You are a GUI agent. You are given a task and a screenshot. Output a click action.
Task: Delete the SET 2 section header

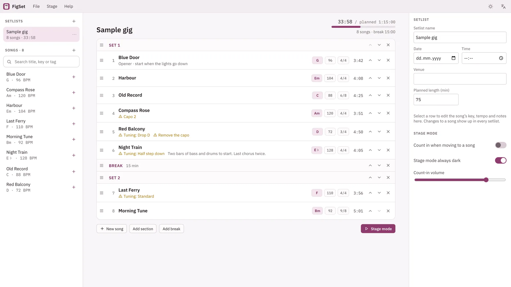pos(388,178)
